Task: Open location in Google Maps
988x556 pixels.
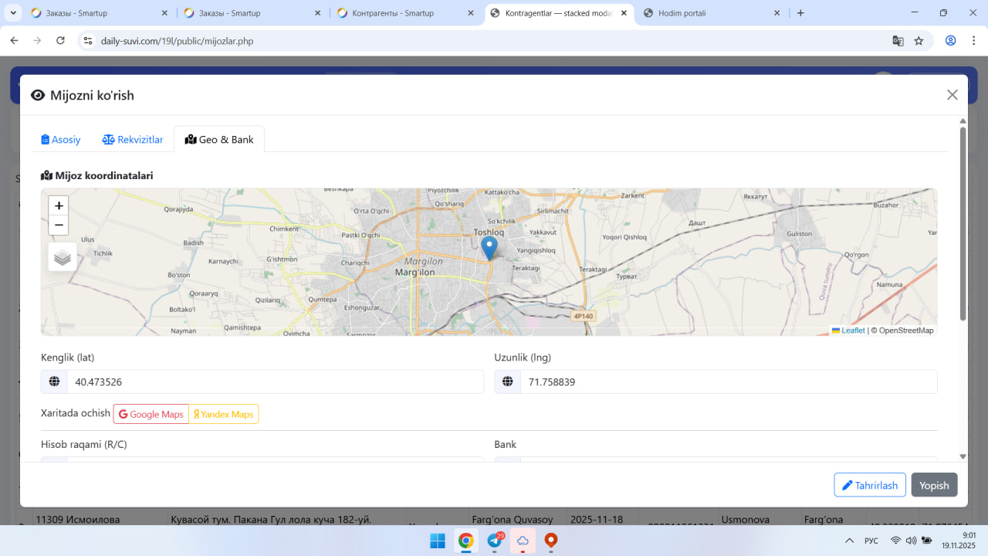Action: 151,415
